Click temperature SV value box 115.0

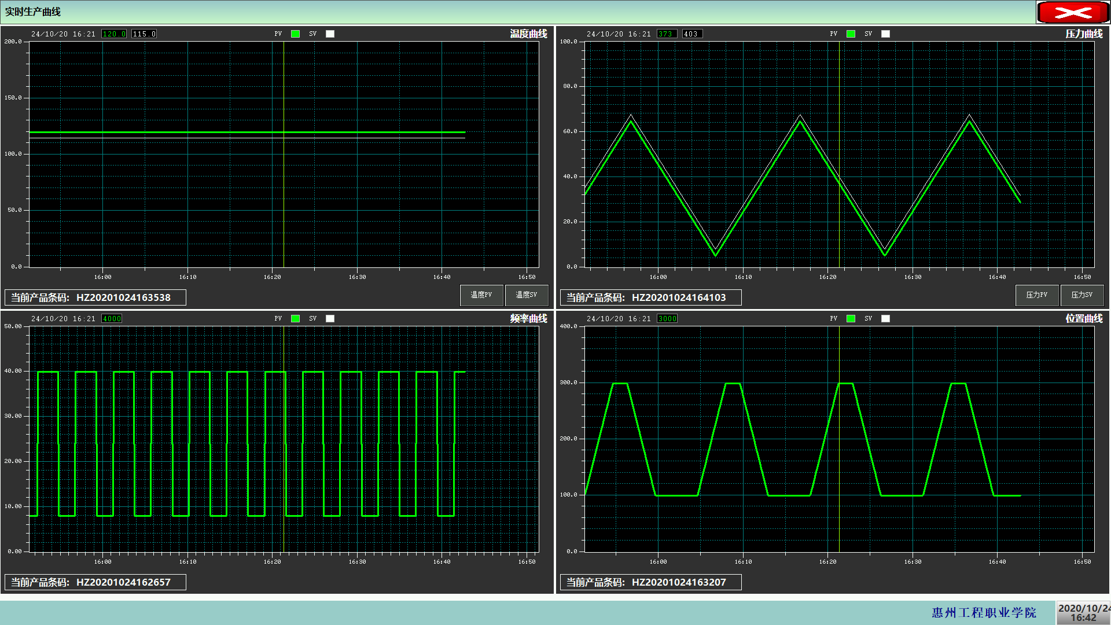(x=144, y=34)
